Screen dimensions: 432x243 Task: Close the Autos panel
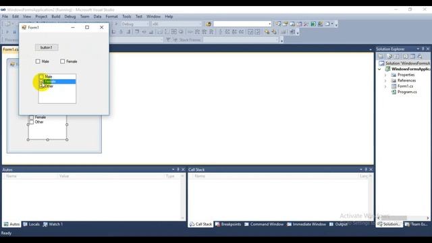[x=183, y=169]
